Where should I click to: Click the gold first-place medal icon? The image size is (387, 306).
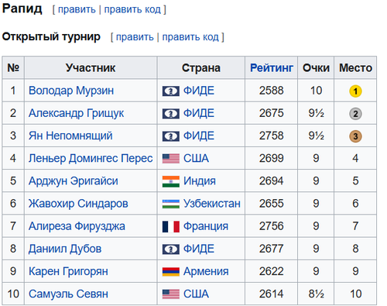(355, 91)
